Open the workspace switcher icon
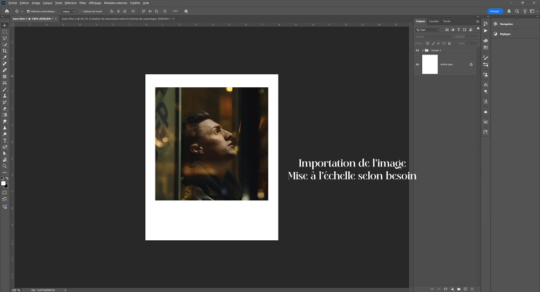The height and width of the screenshot is (292, 540). point(532,11)
